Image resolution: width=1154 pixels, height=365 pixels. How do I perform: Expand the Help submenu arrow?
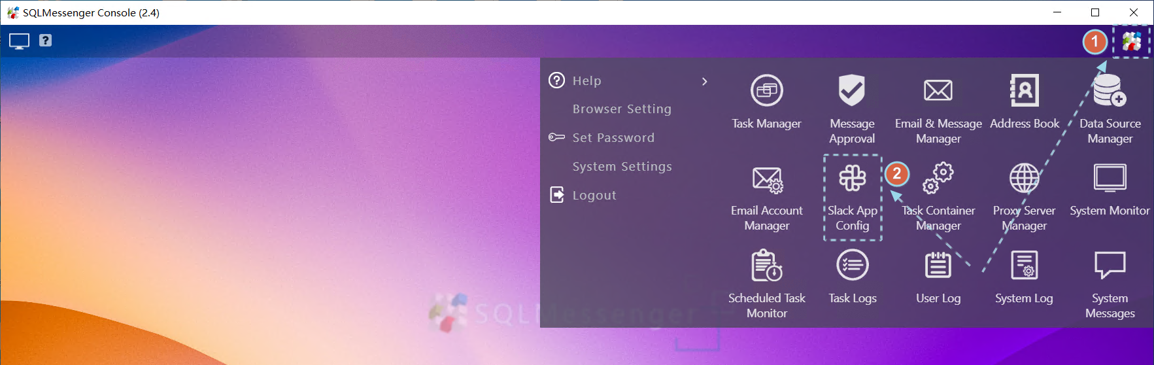(x=704, y=81)
